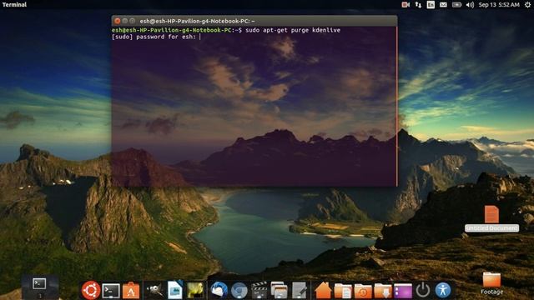Open the Untitled Document desktop file
Image resolution: width=534 pixels, height=300 pixels.
coord(491,218)
